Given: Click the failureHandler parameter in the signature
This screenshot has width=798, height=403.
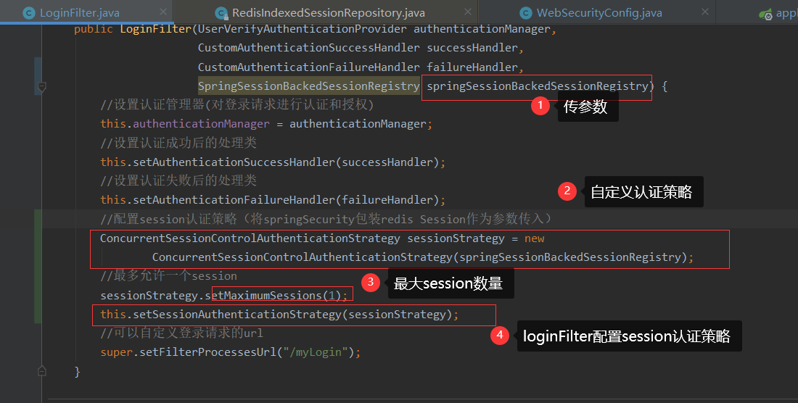Looking at the screenshot, I should click(x=472, y=67).
